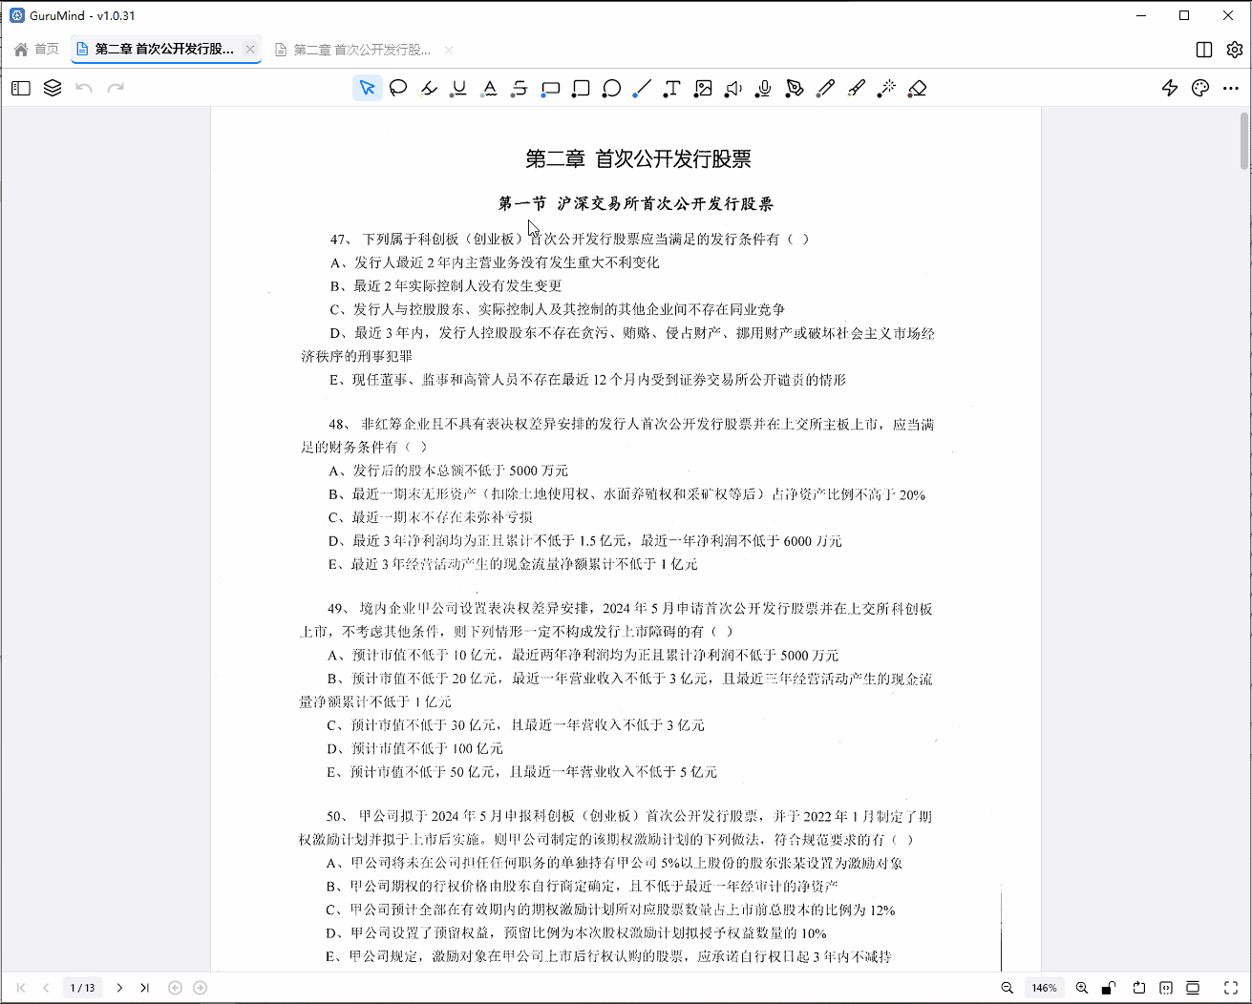This screenshot has width=1252, height=1004.
Task: Change the page display mode icon
Action: [x=1193, y=988]
